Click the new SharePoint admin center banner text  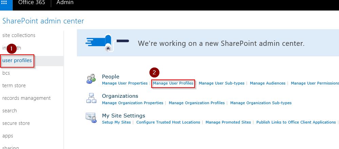(221, 43)
